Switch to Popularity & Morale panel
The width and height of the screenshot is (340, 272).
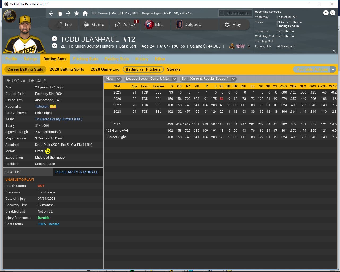[x=77, y=172]
